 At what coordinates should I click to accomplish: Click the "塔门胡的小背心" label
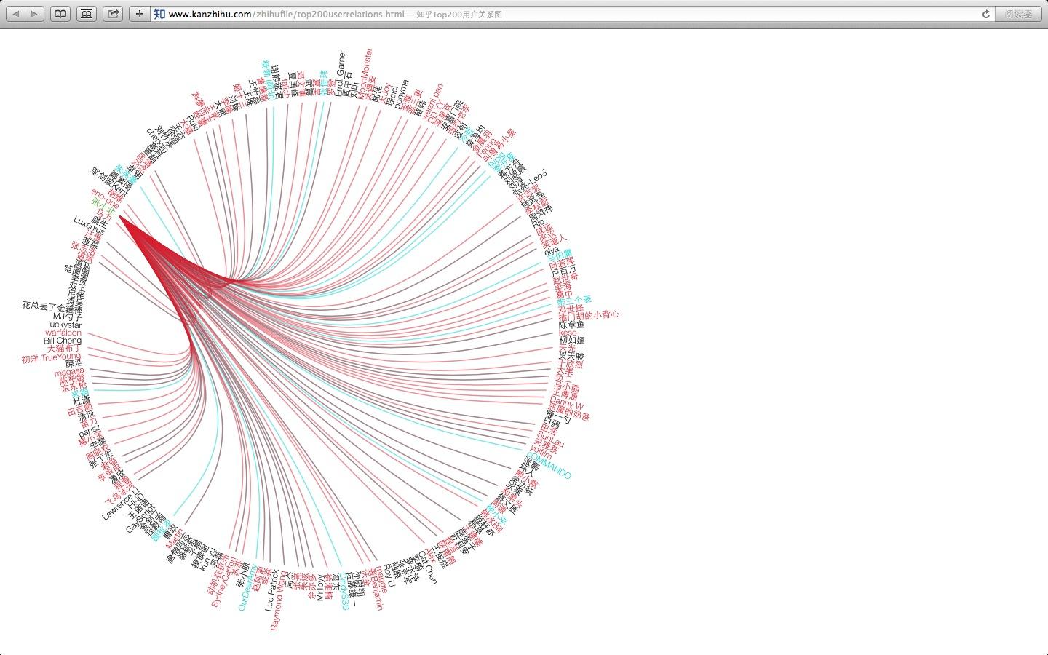click(x=589, y=315)
